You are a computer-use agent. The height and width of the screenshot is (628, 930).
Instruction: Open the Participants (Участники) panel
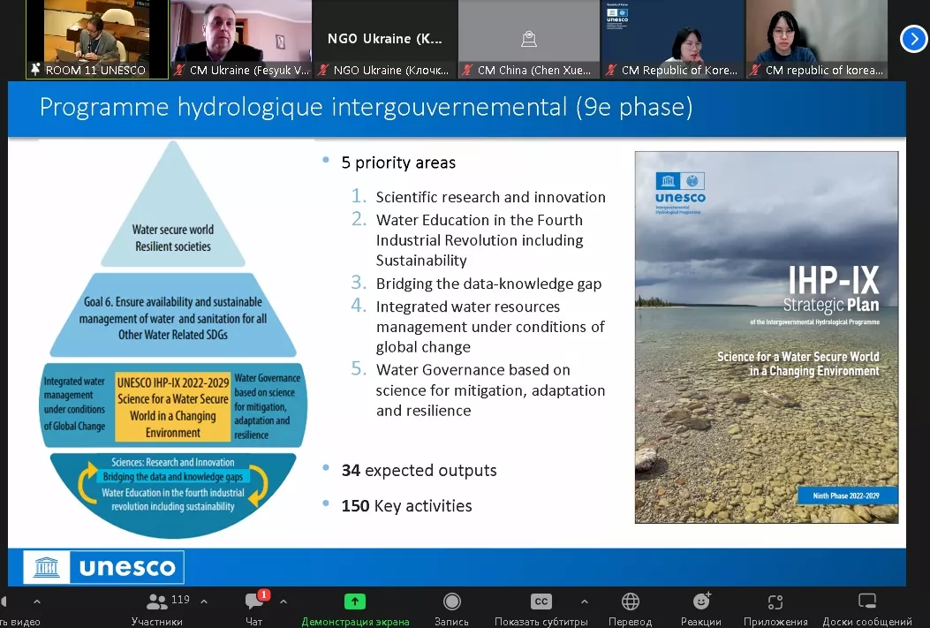point(159,608)
